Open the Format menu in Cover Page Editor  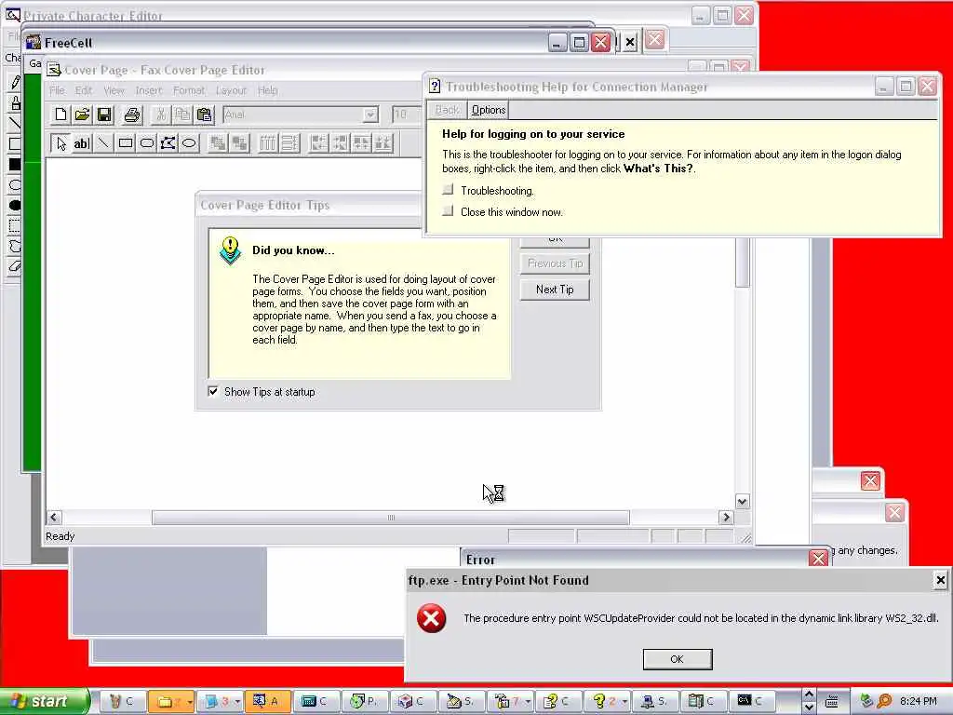[x=189, y=90]
